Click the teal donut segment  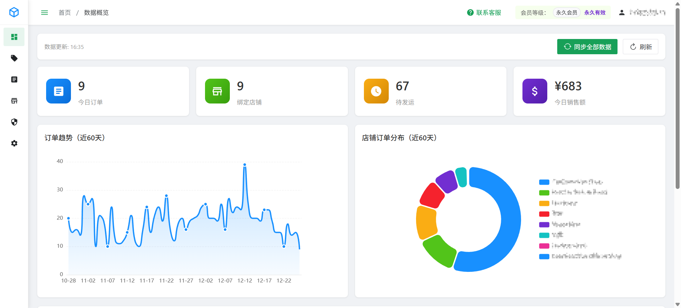461,177
